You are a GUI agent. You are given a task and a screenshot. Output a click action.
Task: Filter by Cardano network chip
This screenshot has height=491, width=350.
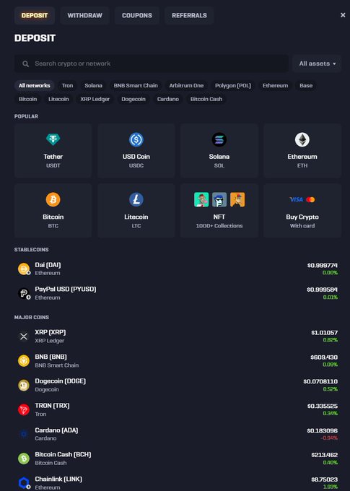point(168,99)
